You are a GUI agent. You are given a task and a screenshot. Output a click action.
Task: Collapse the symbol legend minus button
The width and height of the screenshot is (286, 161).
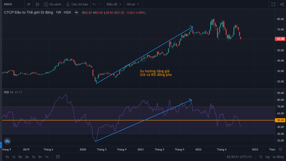click(x=77, y=12)
